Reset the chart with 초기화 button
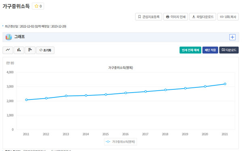Image resolution: width=242 pixels, height=151 pixels. point(45,50)
